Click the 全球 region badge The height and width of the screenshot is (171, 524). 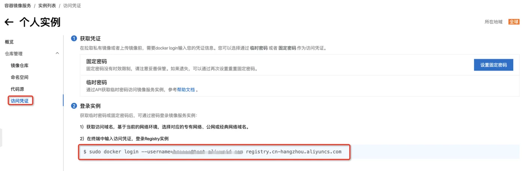514,22
